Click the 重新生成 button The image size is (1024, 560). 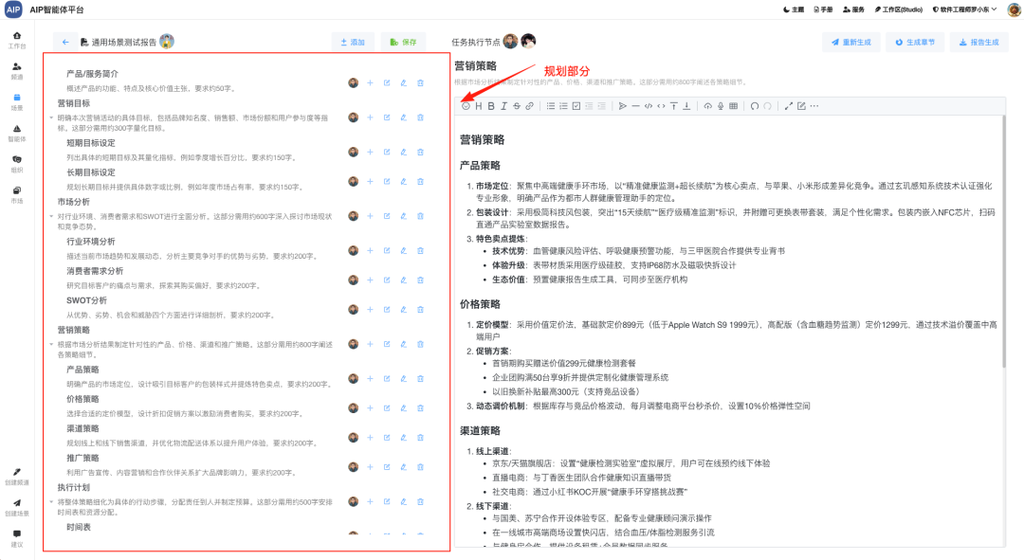pyautogui.click(x=850, y=42)
